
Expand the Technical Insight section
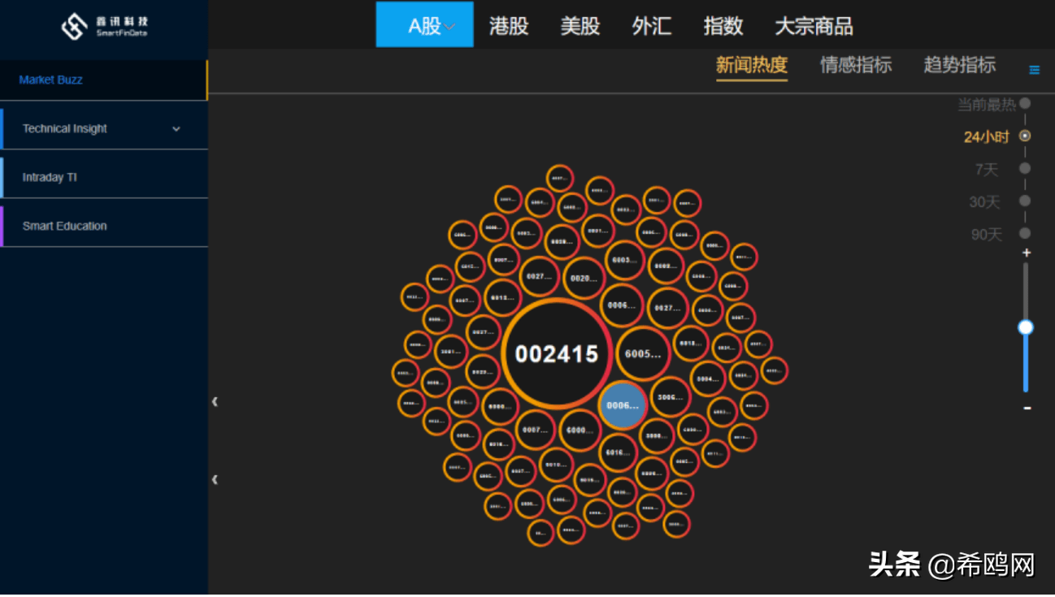(104, 128)
